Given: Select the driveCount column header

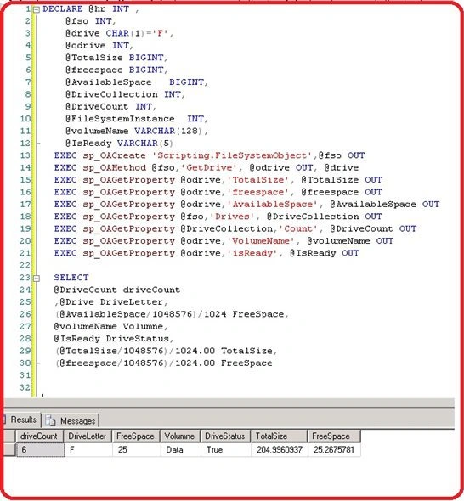Looking at the screenshot, I should pyautogui.click(x=40, y=436).
